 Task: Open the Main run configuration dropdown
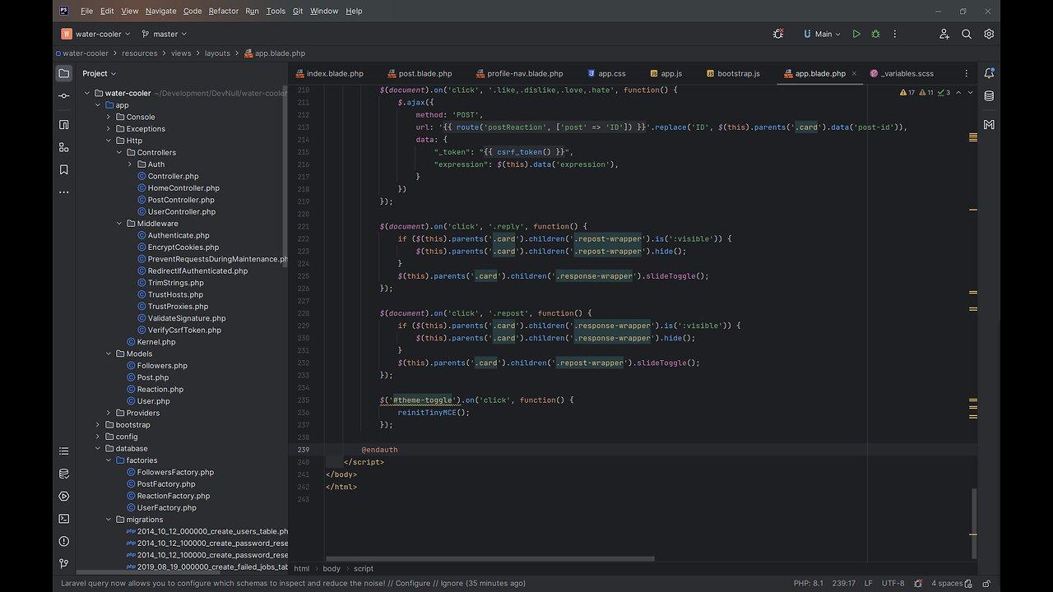click(x=822, y=34)
